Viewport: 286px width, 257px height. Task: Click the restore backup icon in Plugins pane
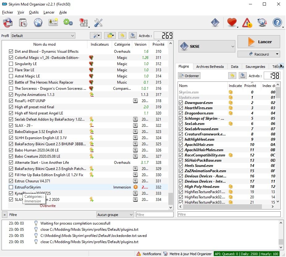coord(232,76)
